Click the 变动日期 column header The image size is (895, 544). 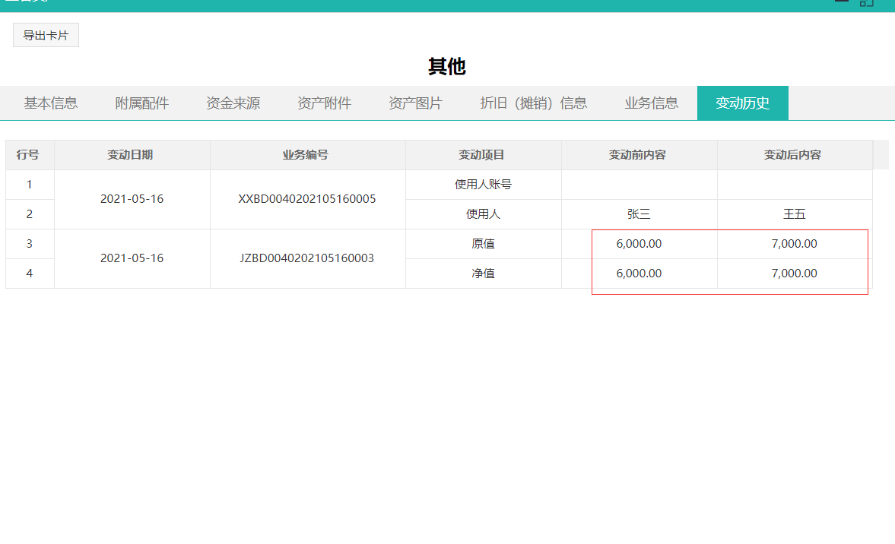click(x=132, y=155)
